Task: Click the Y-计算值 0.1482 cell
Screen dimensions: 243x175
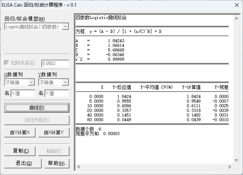Action: [x=193, y=115]
